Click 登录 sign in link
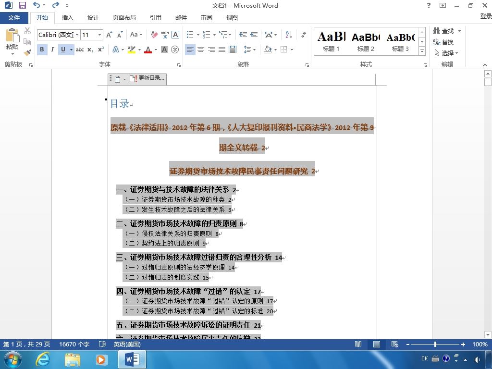Viewport: 492px width, 369px height. (486, 16)
